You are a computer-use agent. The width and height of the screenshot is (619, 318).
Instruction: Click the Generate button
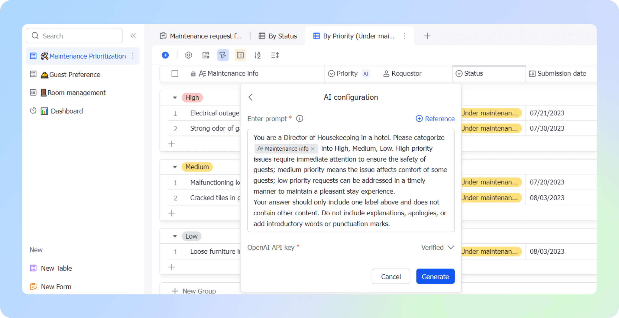435,276
